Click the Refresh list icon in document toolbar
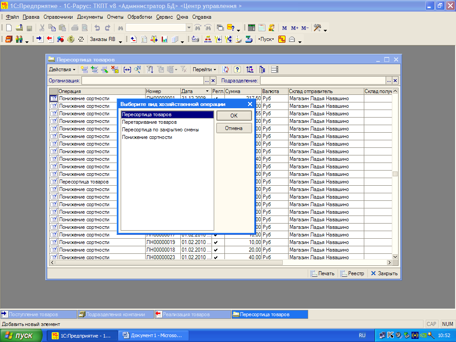This screenshot has width=456, height=342. tap(225, 69)
